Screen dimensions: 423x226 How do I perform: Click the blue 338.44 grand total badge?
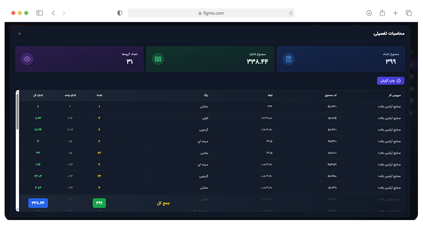click(38, 203)
